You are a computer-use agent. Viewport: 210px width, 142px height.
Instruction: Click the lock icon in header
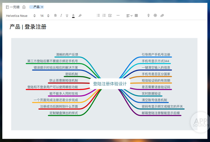pyautogui.click(x=24, y=7)
